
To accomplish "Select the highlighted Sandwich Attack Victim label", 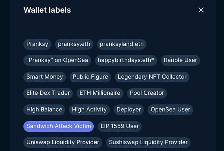I will point(59,126).
